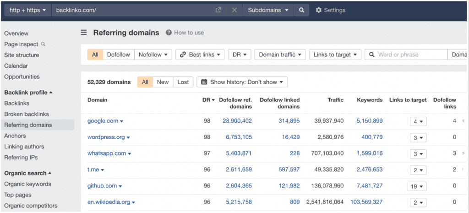Screen dimensions: 469x213
Task: Click the 52,329 domains count text
Action: click(x=109, y=82)
